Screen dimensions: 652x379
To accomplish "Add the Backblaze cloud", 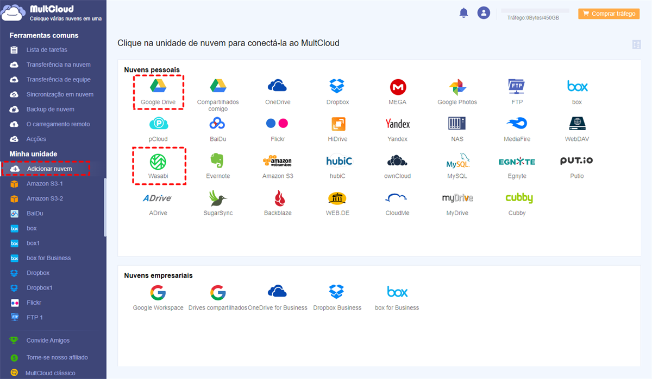I will click(278, 203).
